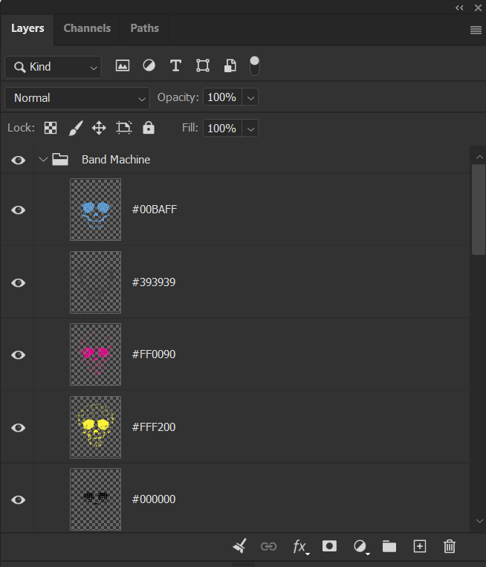Click the Opacity value field
This screenshot has width=486, height=567.
(x=222, y=97)
